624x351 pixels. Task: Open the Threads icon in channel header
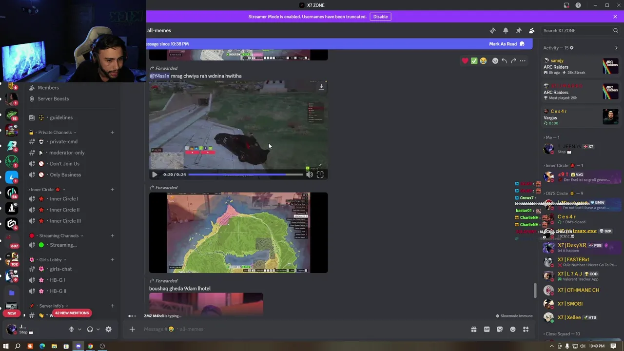[492, 30]
